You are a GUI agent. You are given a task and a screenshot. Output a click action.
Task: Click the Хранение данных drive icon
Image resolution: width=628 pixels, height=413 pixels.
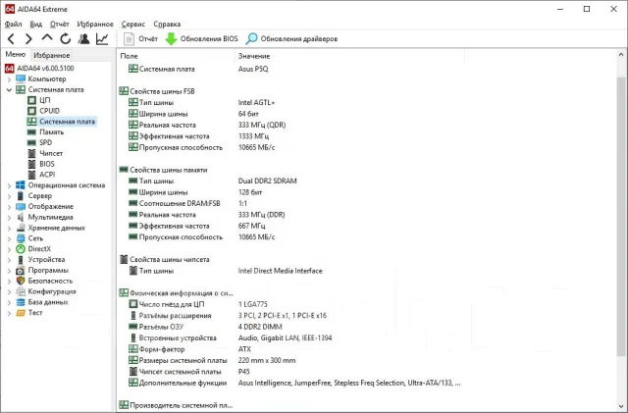[21, 228]
